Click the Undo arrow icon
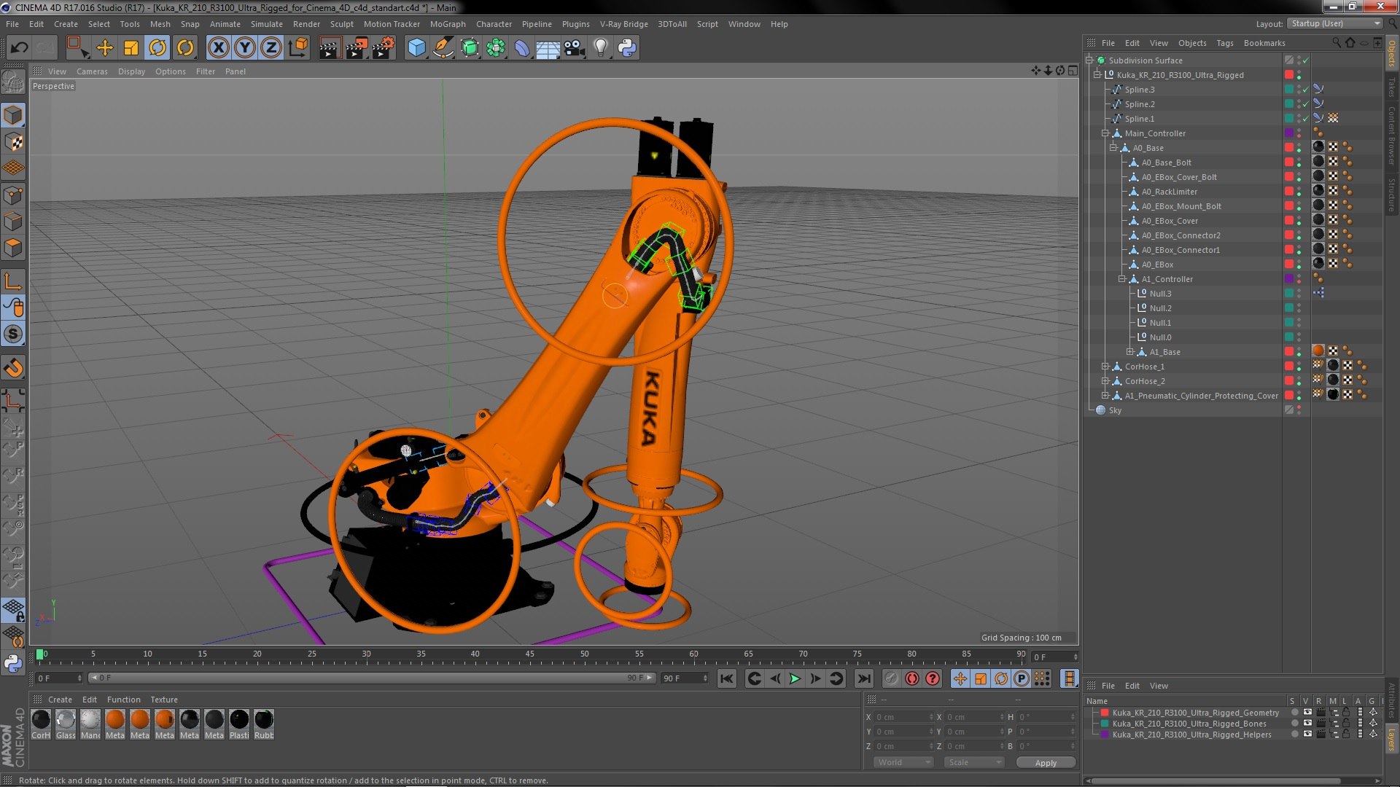Screen dimensions: 1400x787 pos(19,48)
